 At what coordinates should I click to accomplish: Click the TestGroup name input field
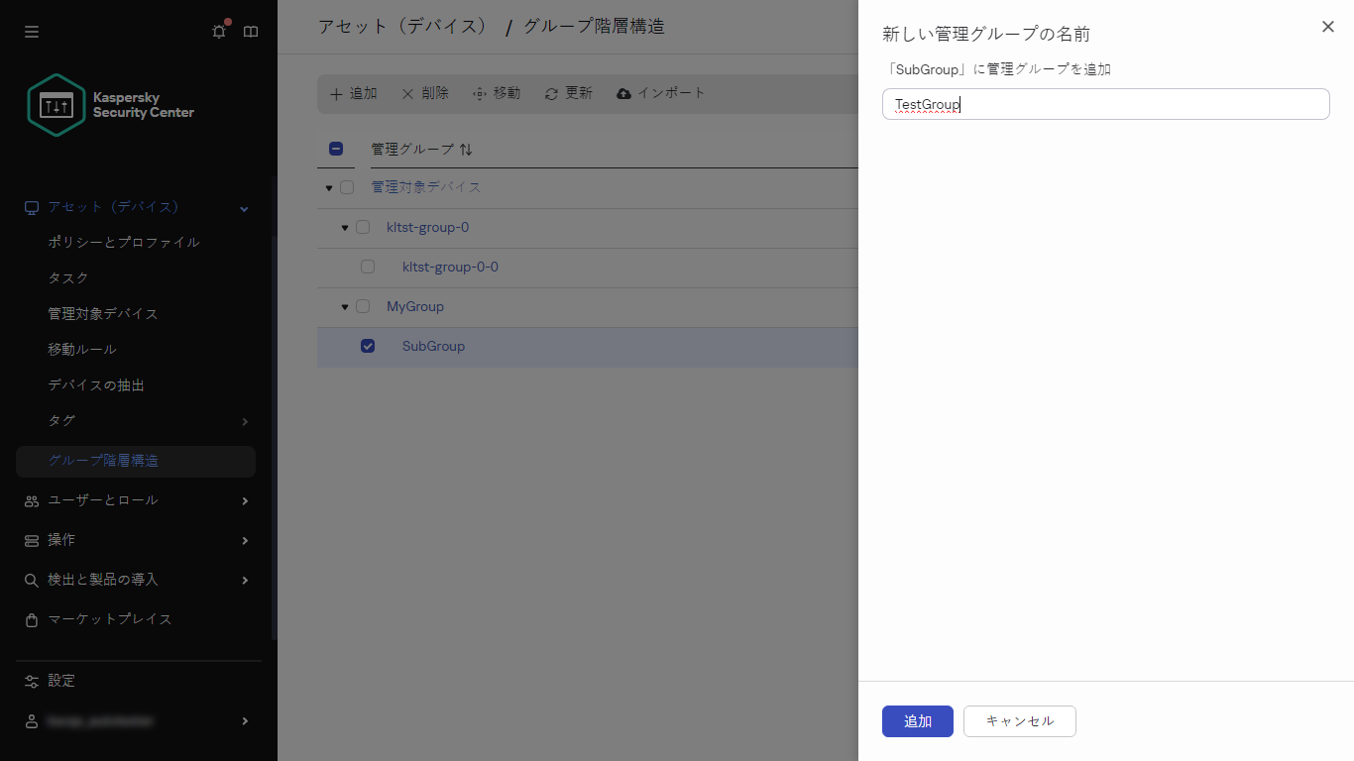pos(1104,104)
